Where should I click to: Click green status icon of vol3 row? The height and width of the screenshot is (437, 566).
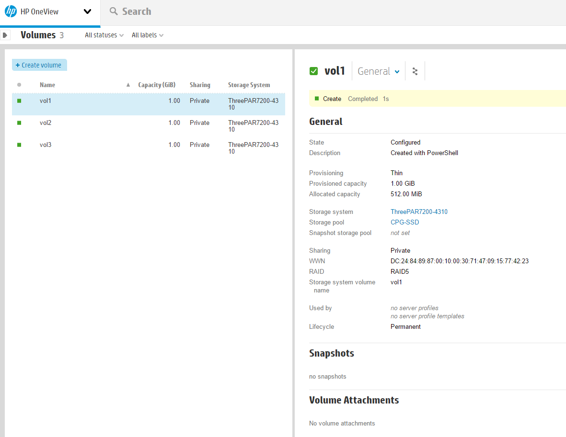coord(19,145)
